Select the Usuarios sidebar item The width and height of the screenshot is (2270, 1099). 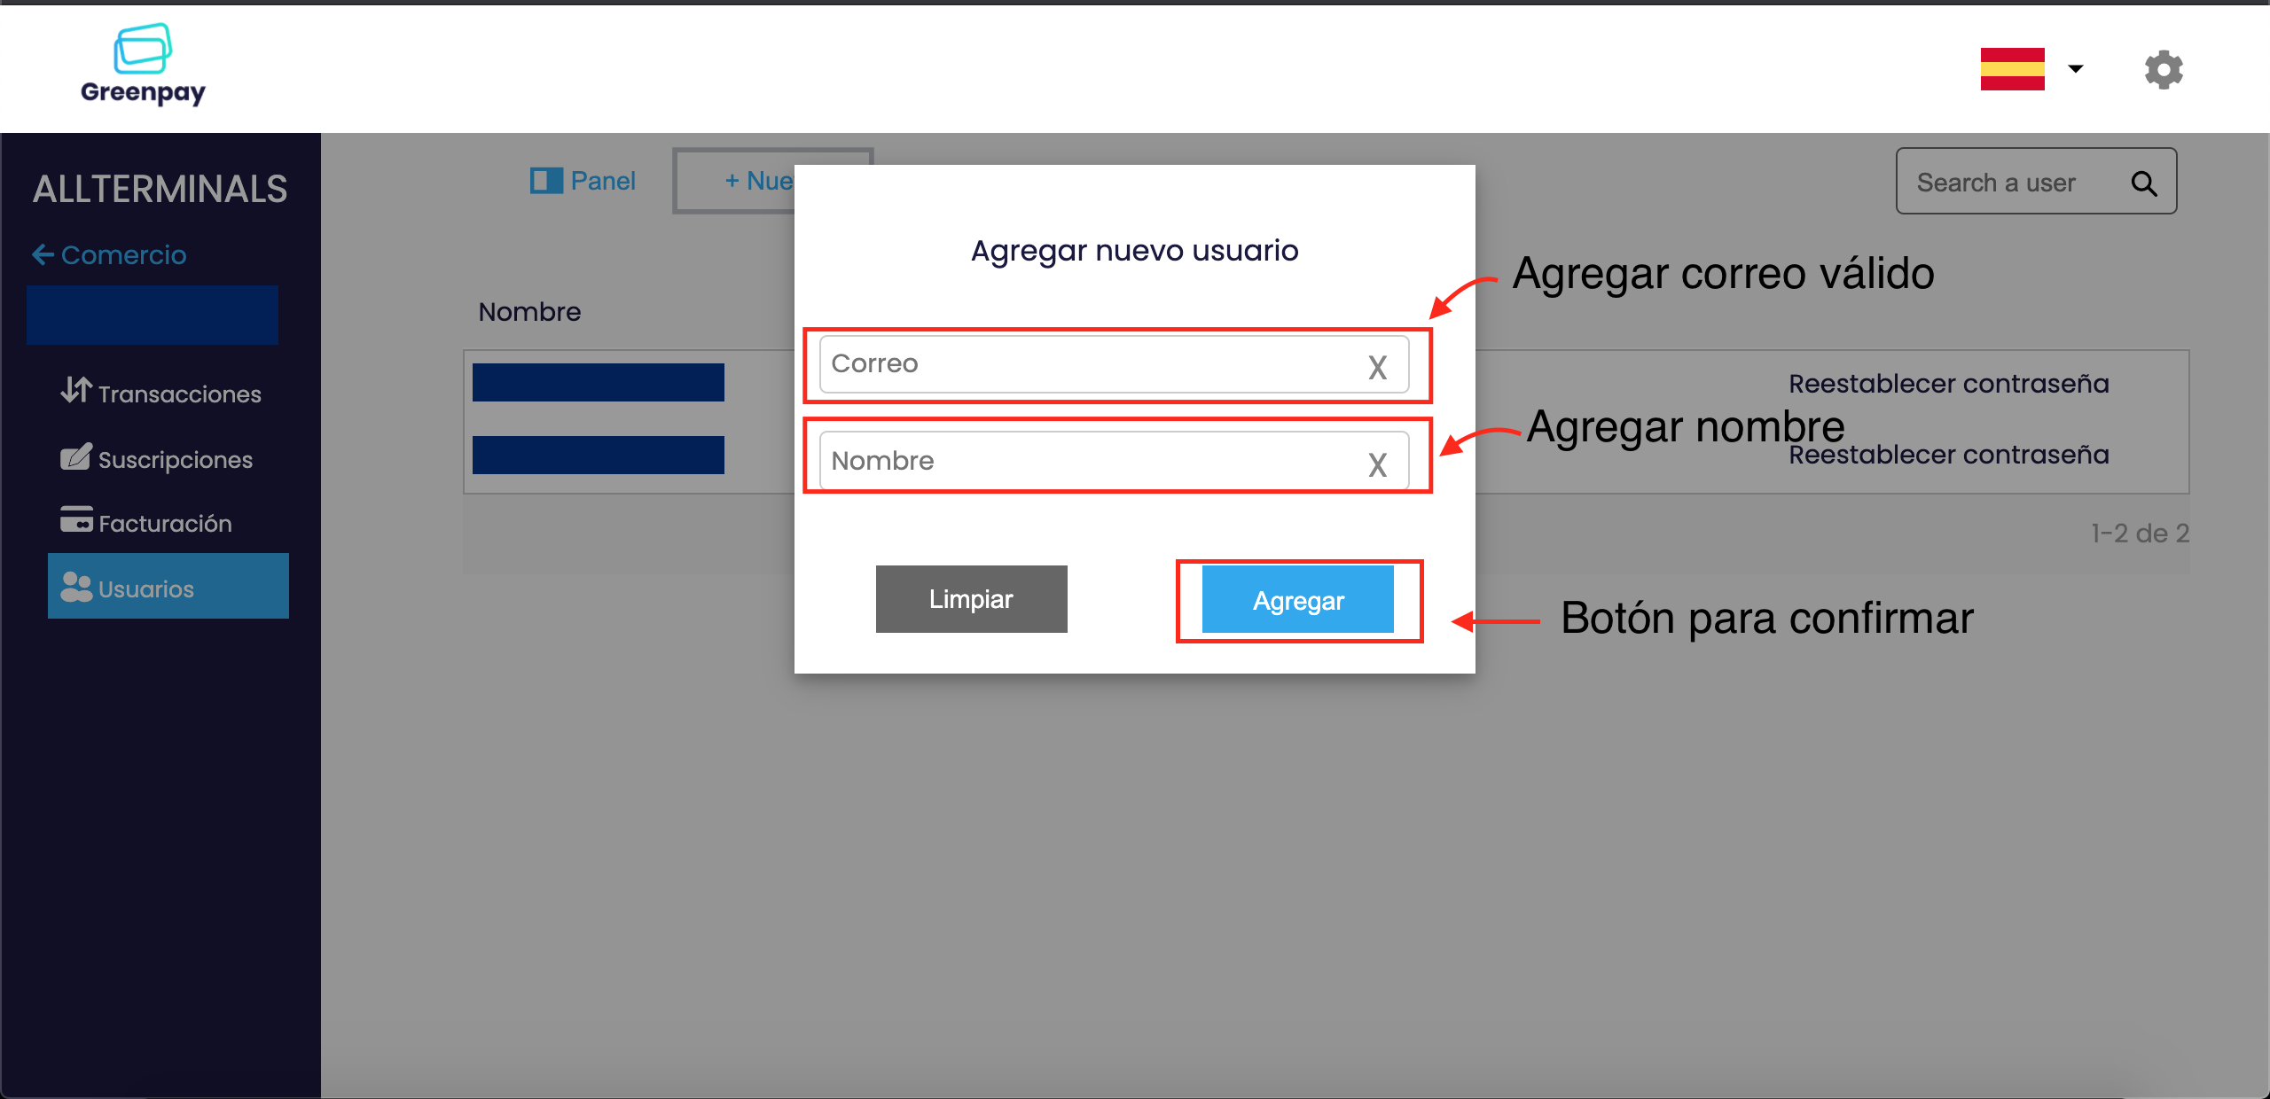[168, 587]
